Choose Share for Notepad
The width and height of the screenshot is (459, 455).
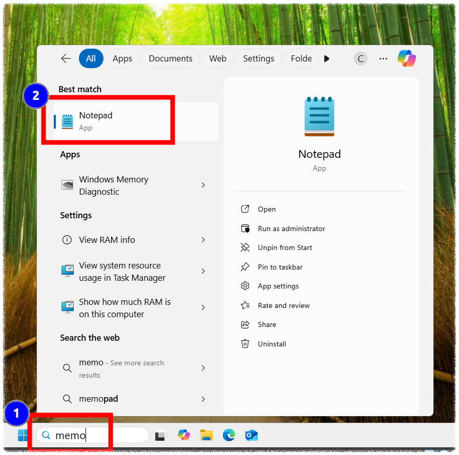coord(319,325)
